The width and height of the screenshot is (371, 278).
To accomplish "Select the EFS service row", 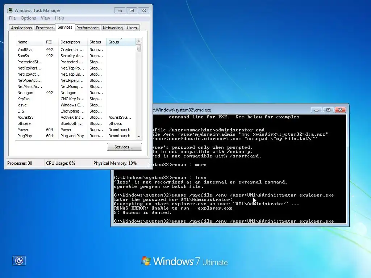I will (75, 111).
